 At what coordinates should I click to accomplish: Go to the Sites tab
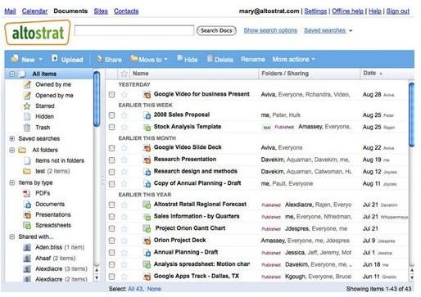click(101, 11)
